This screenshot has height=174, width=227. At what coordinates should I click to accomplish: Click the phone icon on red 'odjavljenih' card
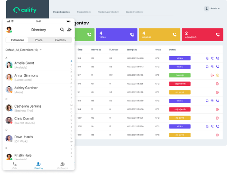coord(218,35)
